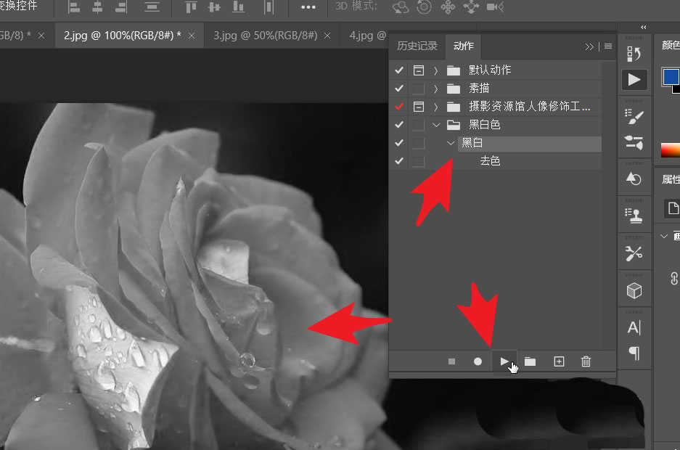
Task: Open the more options ellipsis in options bar
Action: tap(308, 8)
